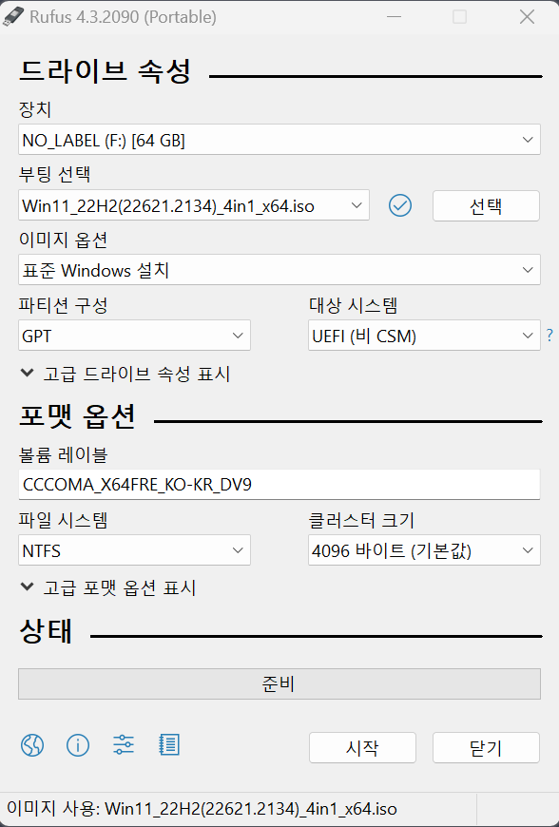Open the 4096 바이트 cluster size dropdown
The width and height of the screenshot is (559, 827).
coord(424,550)
